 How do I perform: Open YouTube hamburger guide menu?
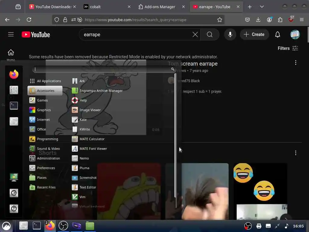[x=11, y=34]
